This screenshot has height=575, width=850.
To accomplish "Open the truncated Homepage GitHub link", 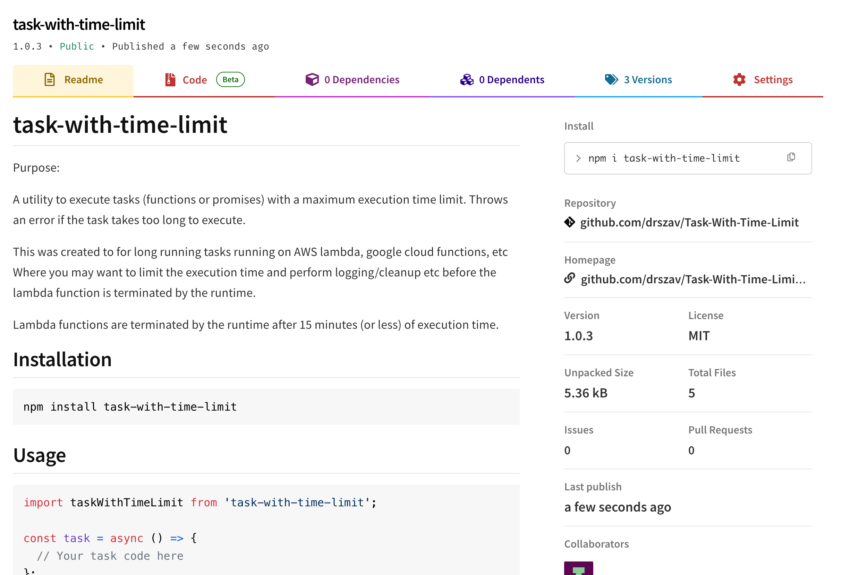I will pos(693,279).
